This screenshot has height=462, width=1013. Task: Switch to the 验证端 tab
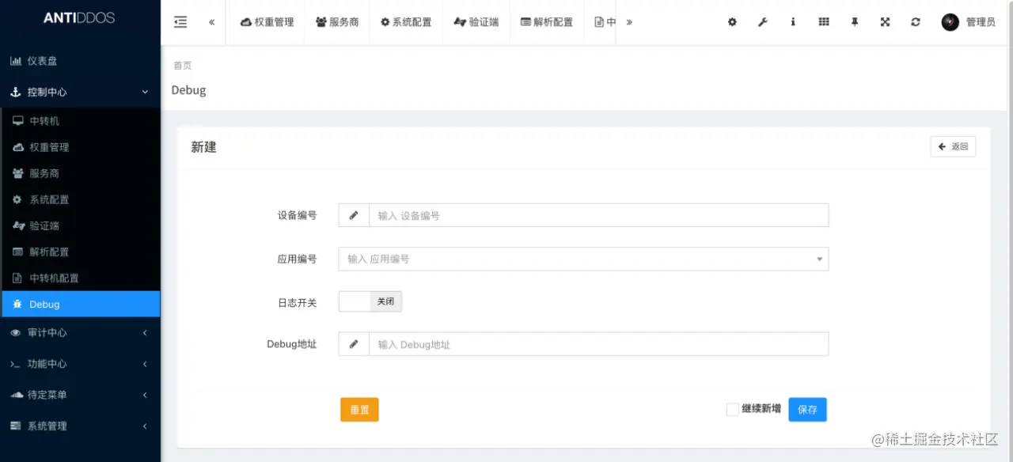click(x=476, y=22)
